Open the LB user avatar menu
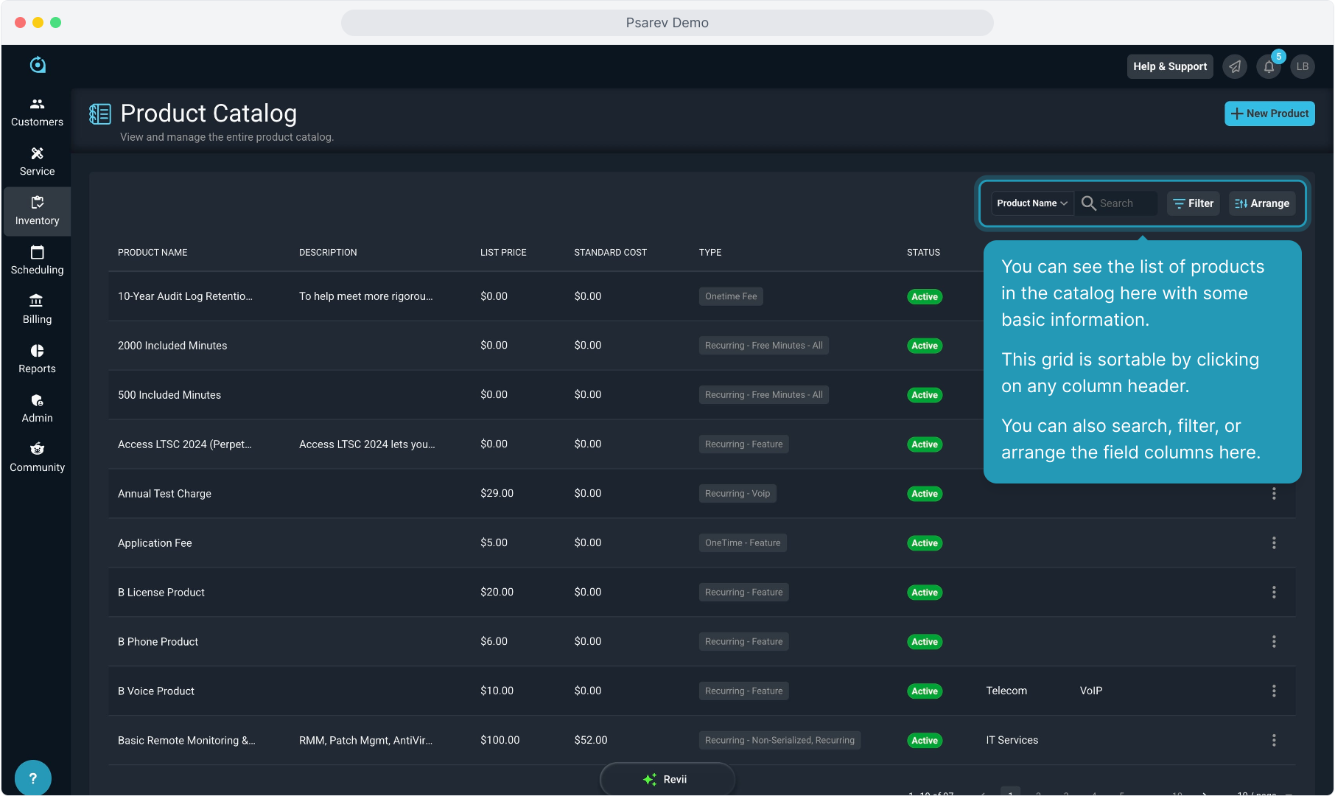Screen dimensions: 1335x796 pos(1303,66)
